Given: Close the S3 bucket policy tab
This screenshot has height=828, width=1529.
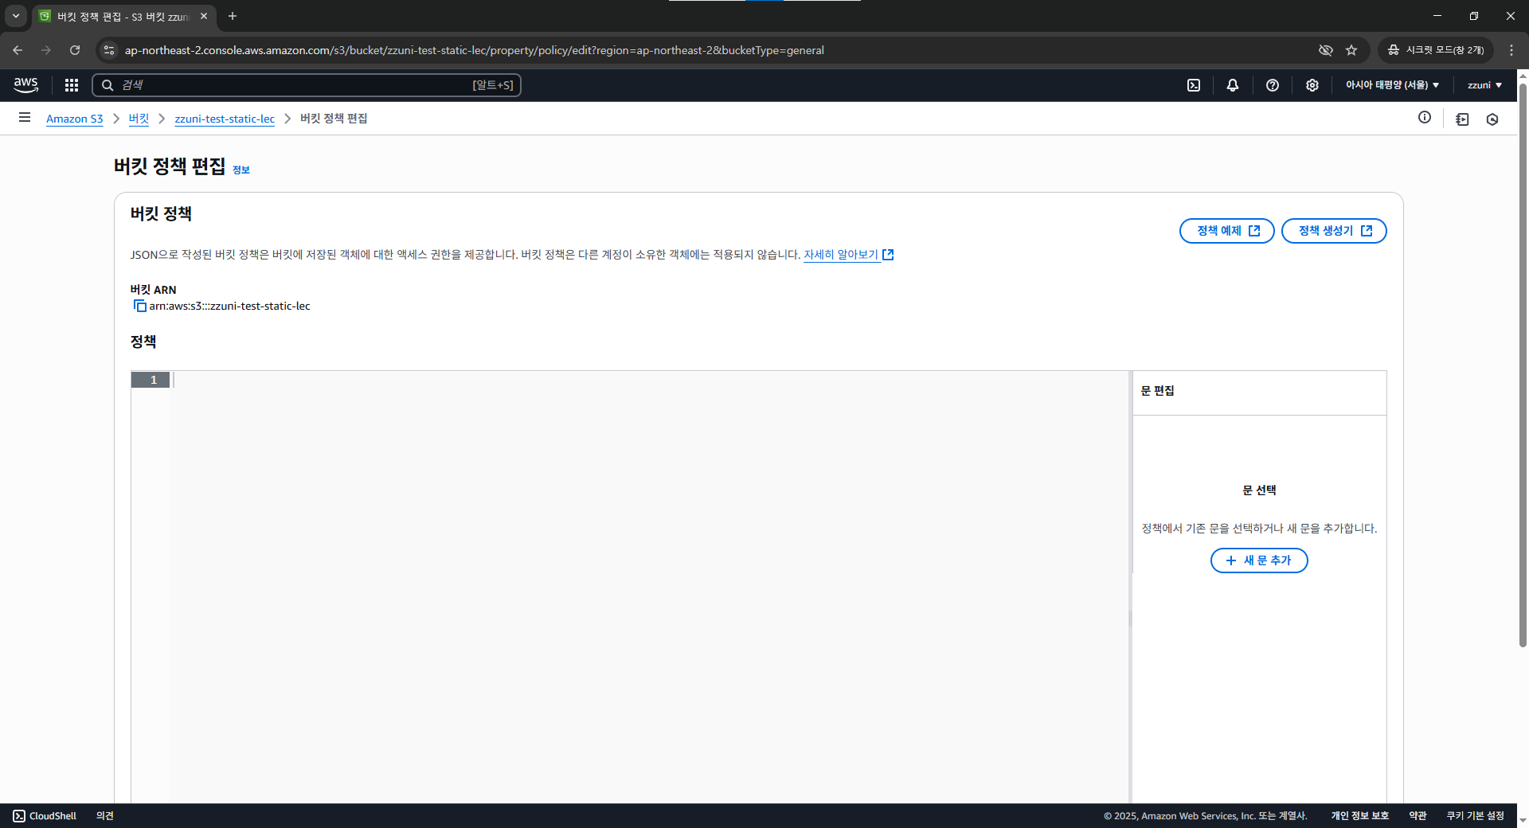Looking at the screenshot, I should coord(204,16).
